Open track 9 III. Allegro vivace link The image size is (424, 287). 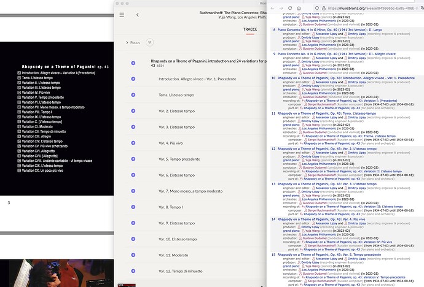pos(336,54)
